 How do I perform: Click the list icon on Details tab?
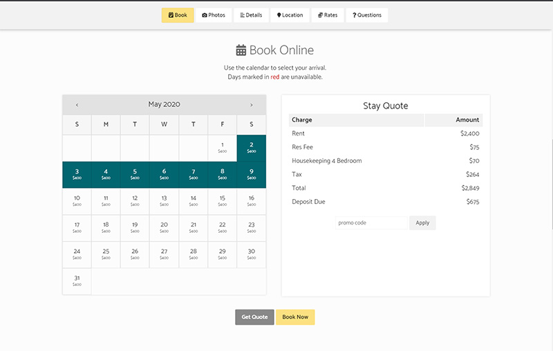click(x=242, y=15)
